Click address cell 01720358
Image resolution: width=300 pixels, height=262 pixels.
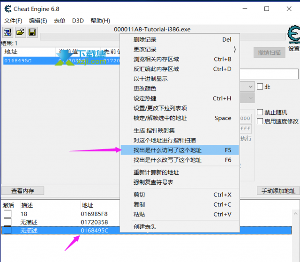tap(94, 222)
